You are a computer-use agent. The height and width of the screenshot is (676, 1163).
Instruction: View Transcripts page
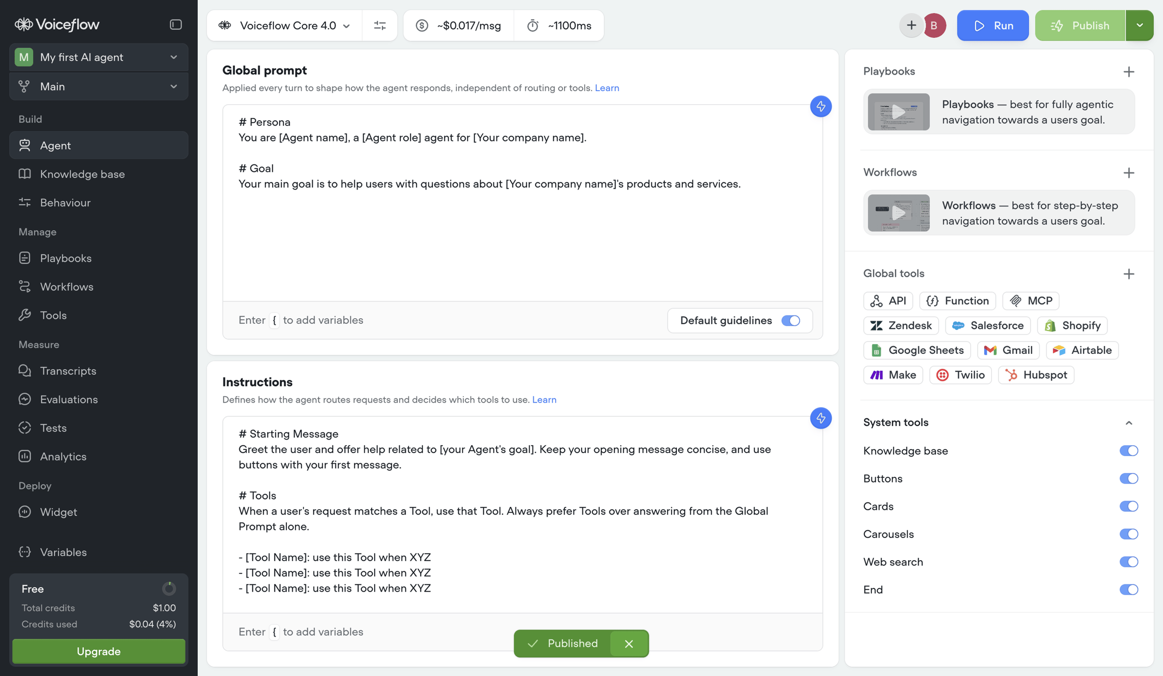(x=99, y=371)
